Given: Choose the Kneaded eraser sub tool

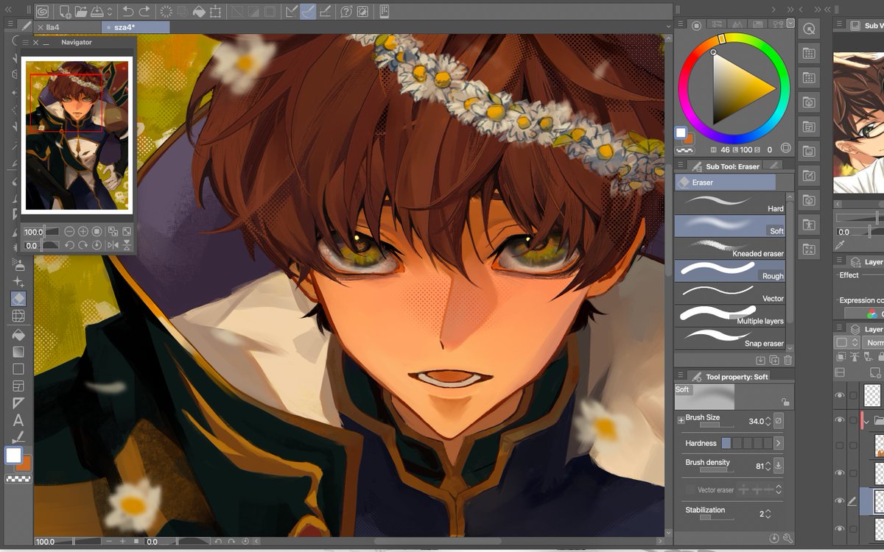Looking at the screenshot, I should pyautogui.click(x=730, y=248).
